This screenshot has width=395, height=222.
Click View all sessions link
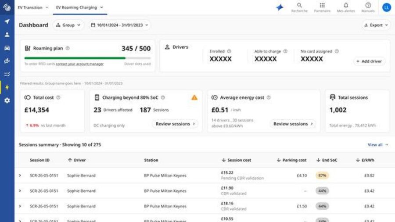point(377,145)
